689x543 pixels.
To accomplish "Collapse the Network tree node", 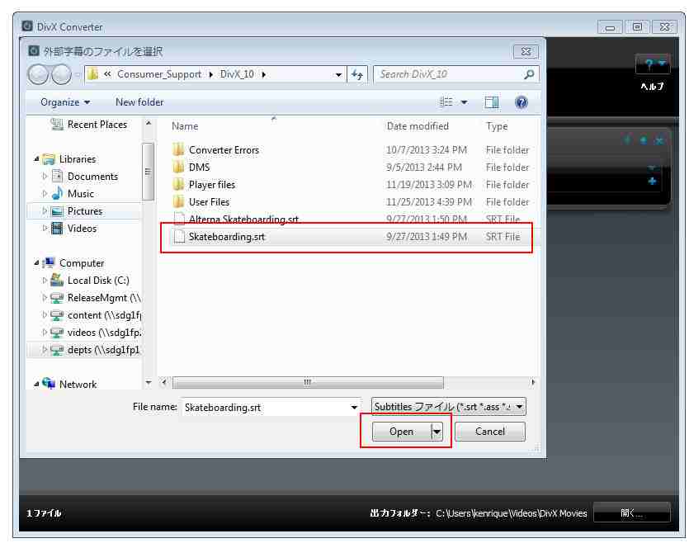I will tap(36, 385).
